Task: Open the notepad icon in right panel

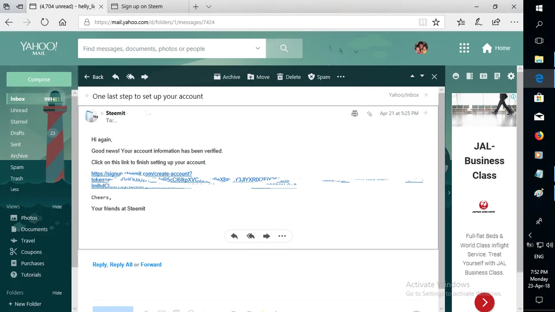Action: click(497, 76)
